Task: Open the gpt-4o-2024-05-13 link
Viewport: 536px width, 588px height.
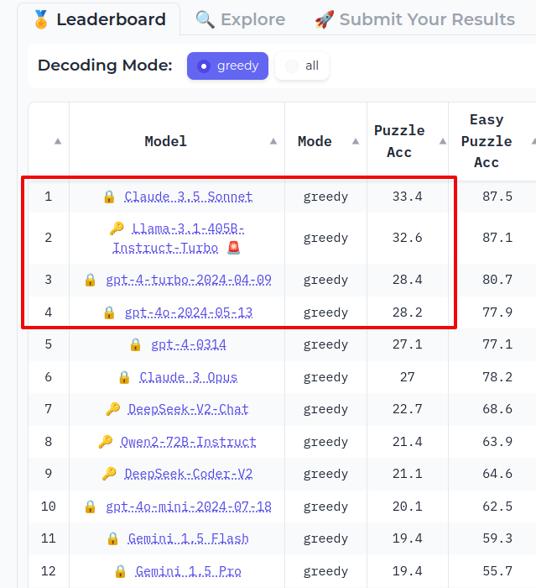Action: click(189, 312)
